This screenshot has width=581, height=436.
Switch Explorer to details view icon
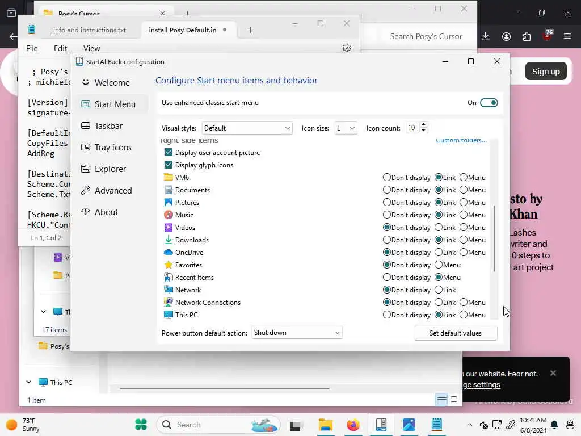point(441,400)
